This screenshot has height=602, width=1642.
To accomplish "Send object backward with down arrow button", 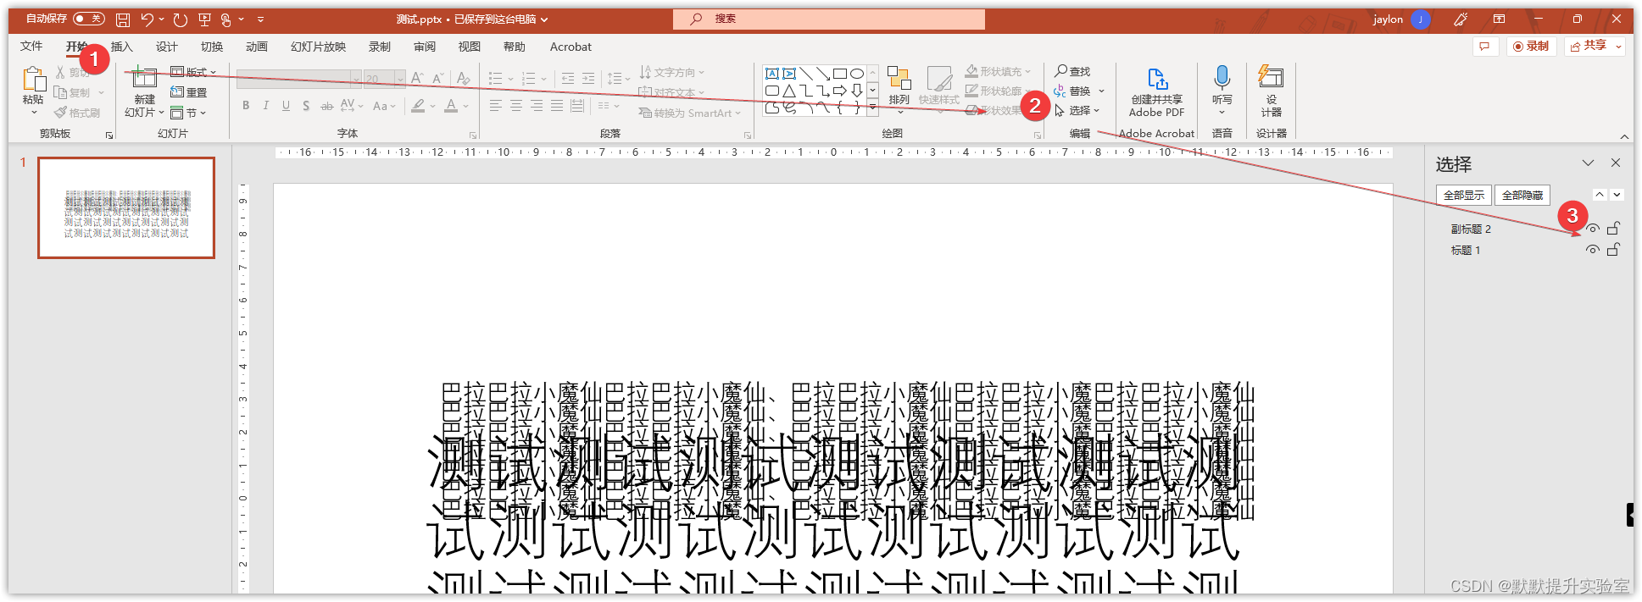I will point(1617,195).
